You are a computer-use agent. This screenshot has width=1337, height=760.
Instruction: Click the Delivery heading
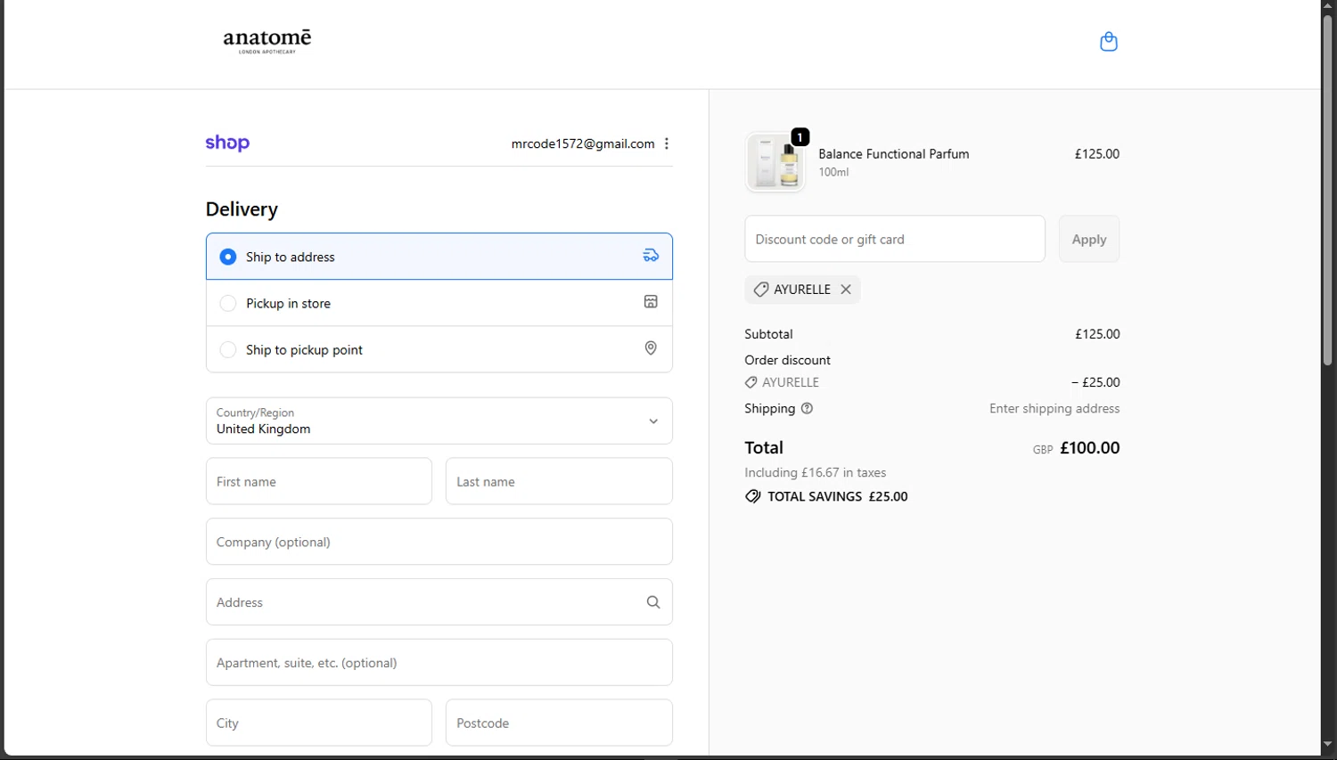[x=242, y=209]
